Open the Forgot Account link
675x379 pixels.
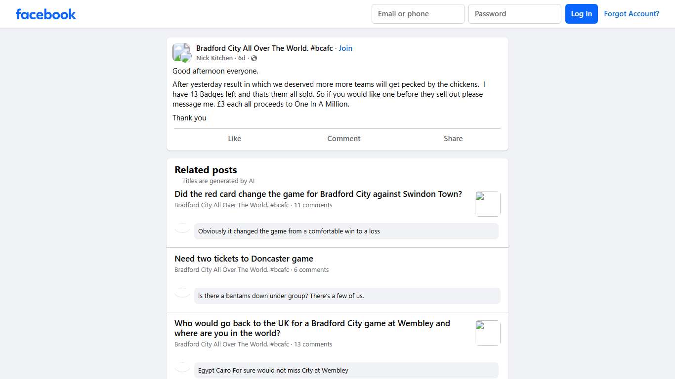coord(631,14)
